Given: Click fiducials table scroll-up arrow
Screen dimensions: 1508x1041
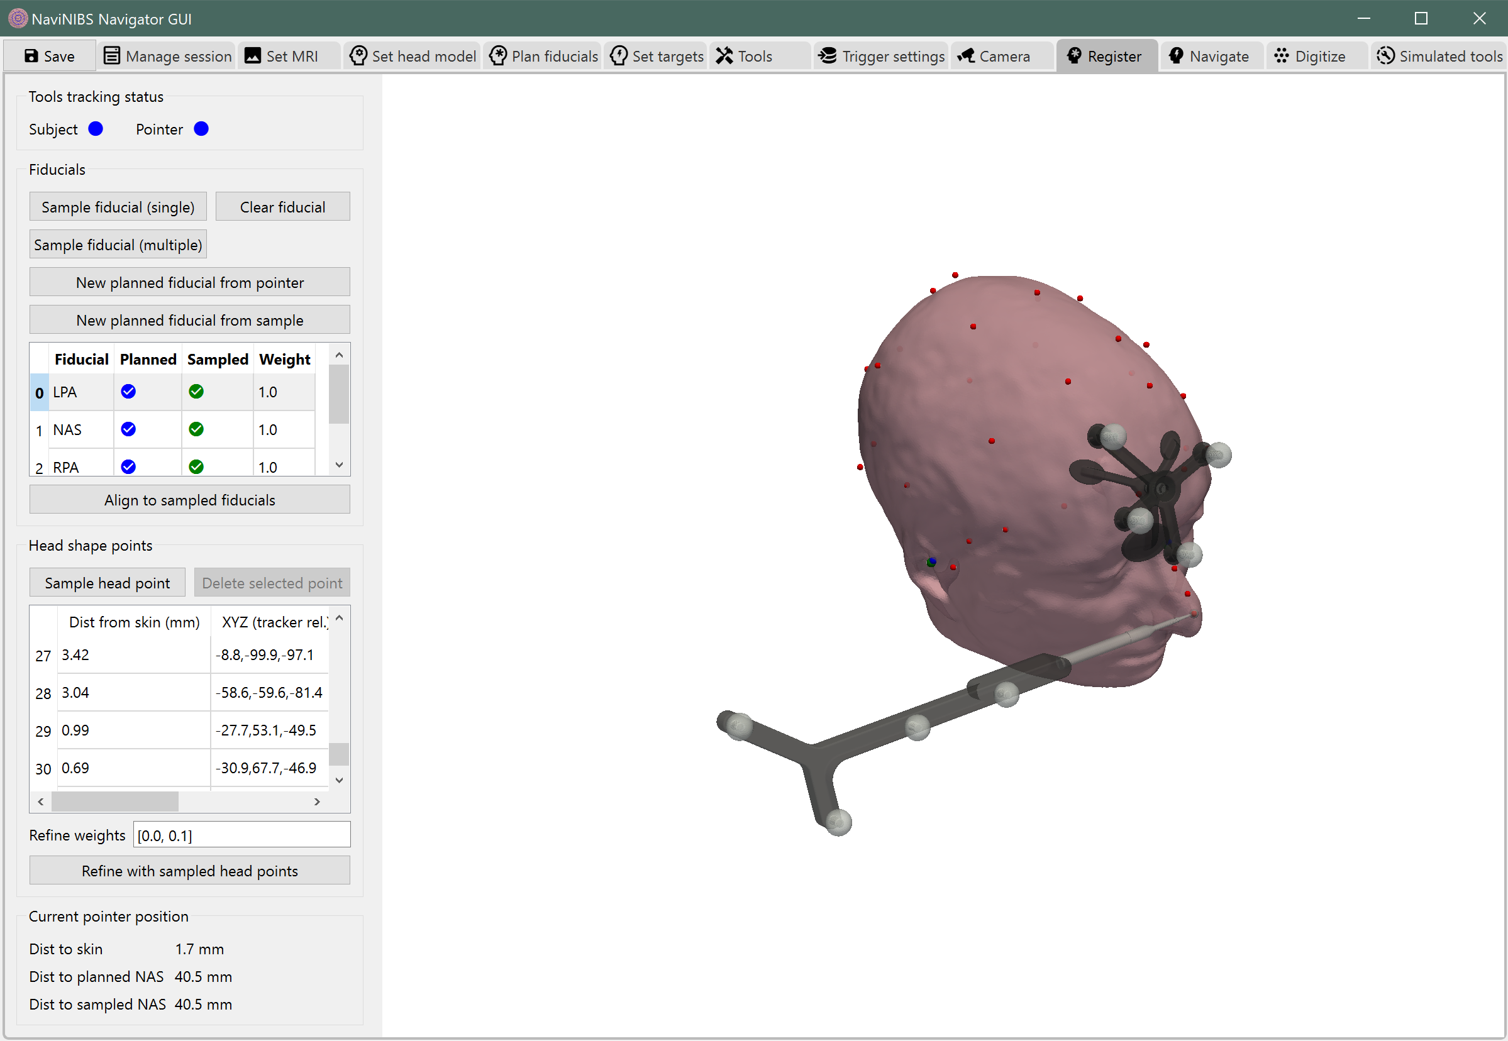Looking at the screenshot, I should (339, 355).
